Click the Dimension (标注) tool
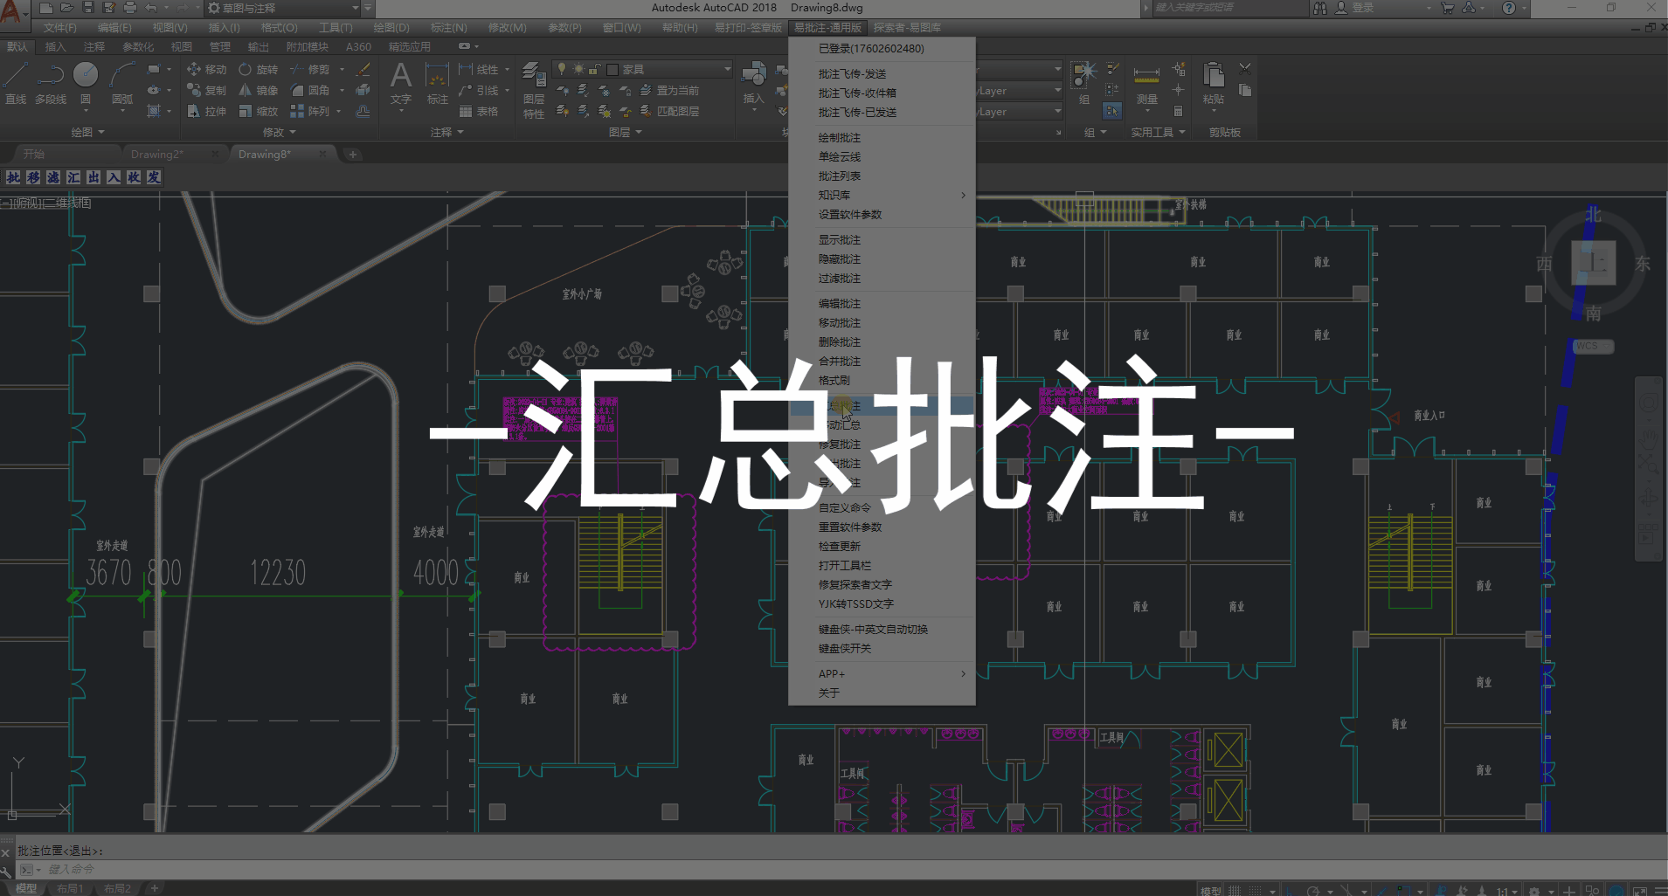The image size is (1668, 896). pos(438,84)
